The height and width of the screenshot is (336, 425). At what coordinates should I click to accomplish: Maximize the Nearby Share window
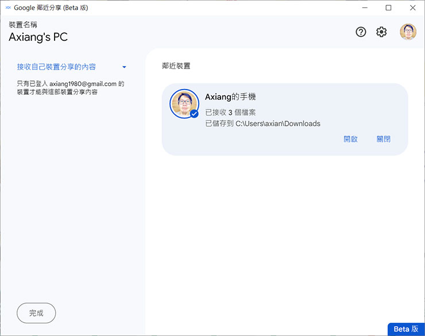388,7
